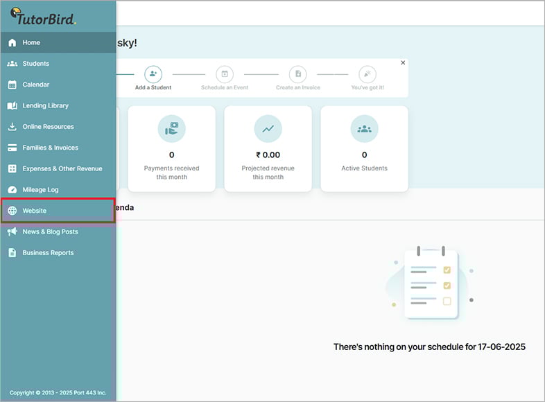Viewport: 545px width, 402px height.
Task: Open Business Reports from sidebar
Action: click(58, 252)
